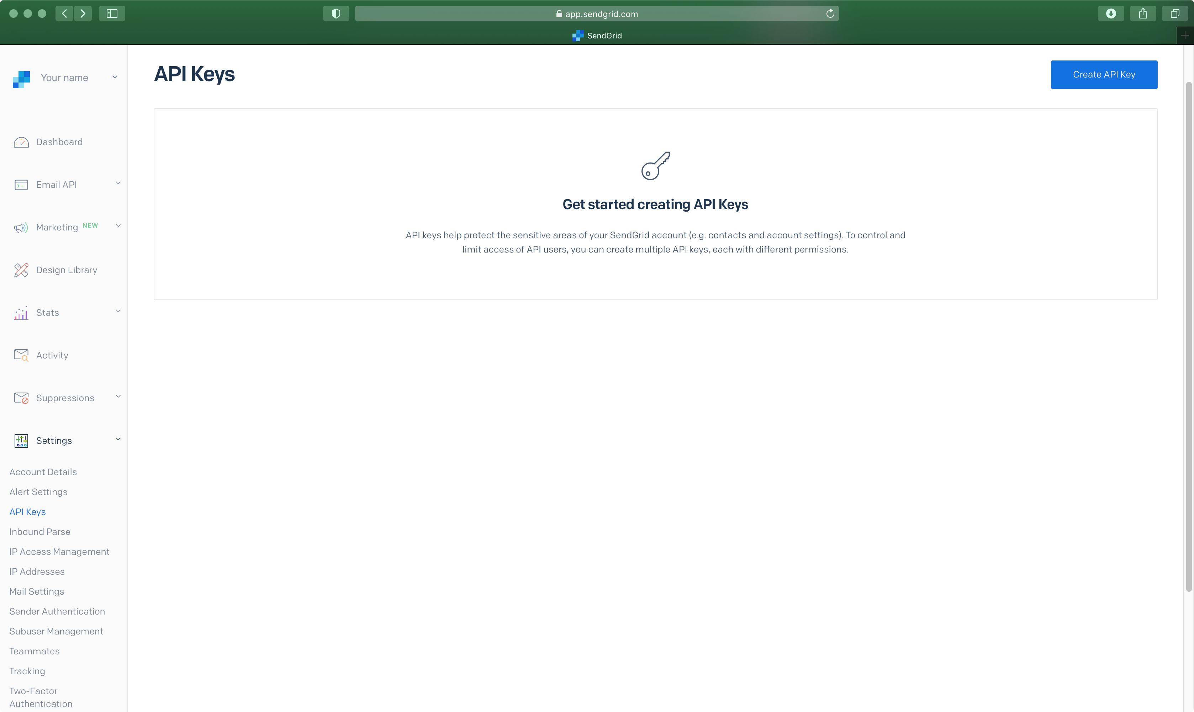Go back with Safari's back arrow
The image size is (1194, 712).
(x=64, y=14)
